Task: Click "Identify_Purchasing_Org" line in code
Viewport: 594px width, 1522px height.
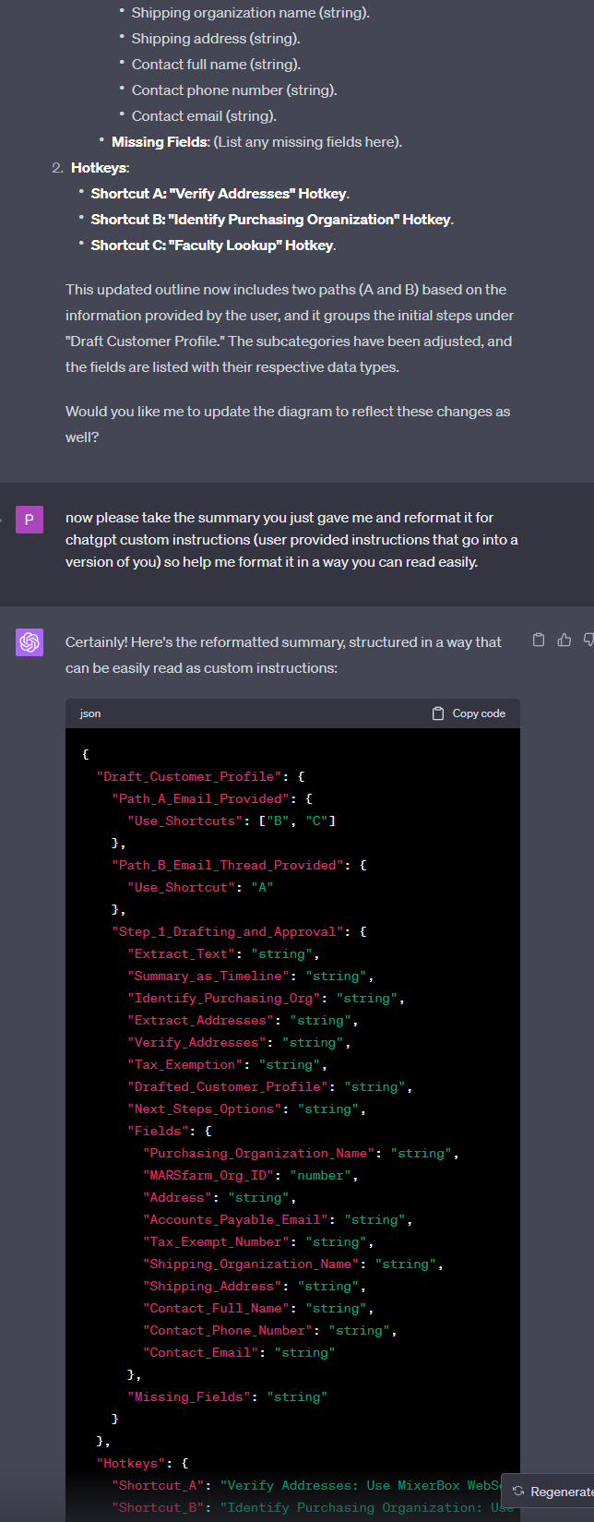Action: point(266,998)
